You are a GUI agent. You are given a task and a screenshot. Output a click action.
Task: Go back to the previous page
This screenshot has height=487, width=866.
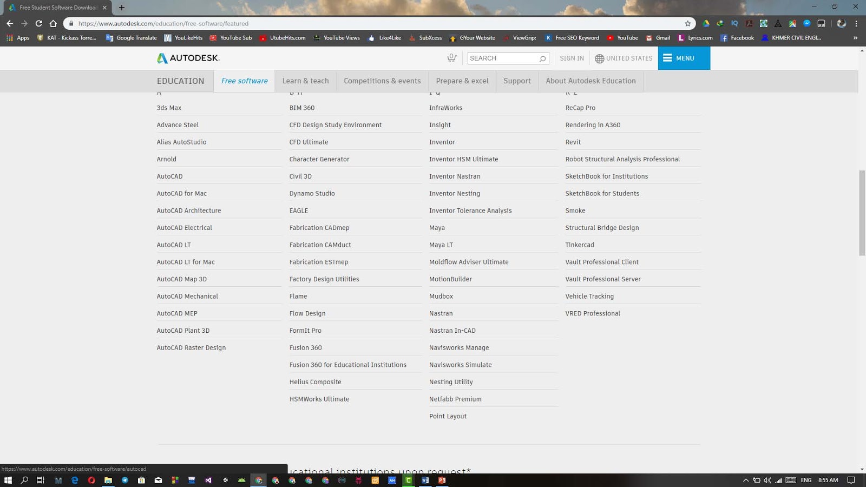(10, 23)
